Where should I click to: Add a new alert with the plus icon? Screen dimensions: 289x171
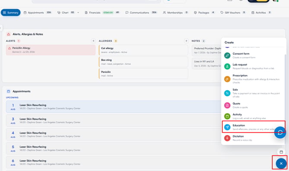[93, 41]
